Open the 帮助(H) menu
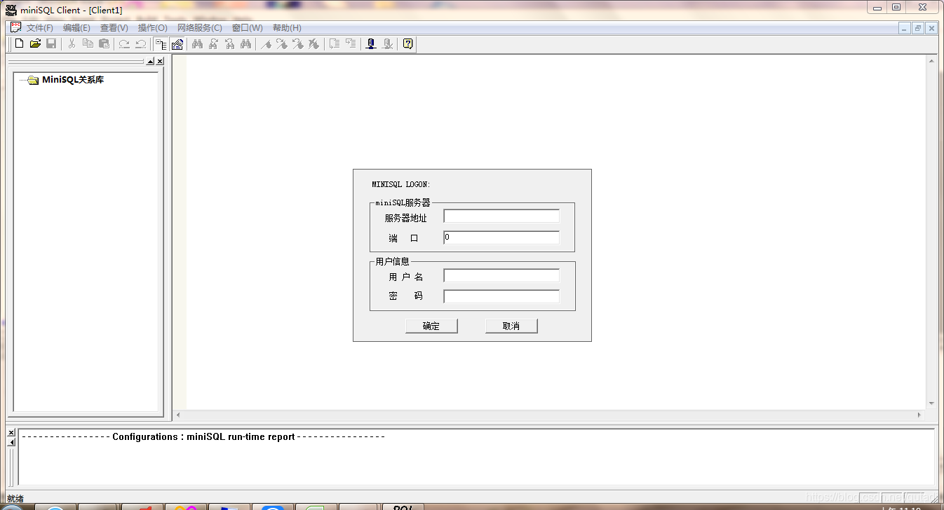 pyautogui.click(x=287, y=28)
